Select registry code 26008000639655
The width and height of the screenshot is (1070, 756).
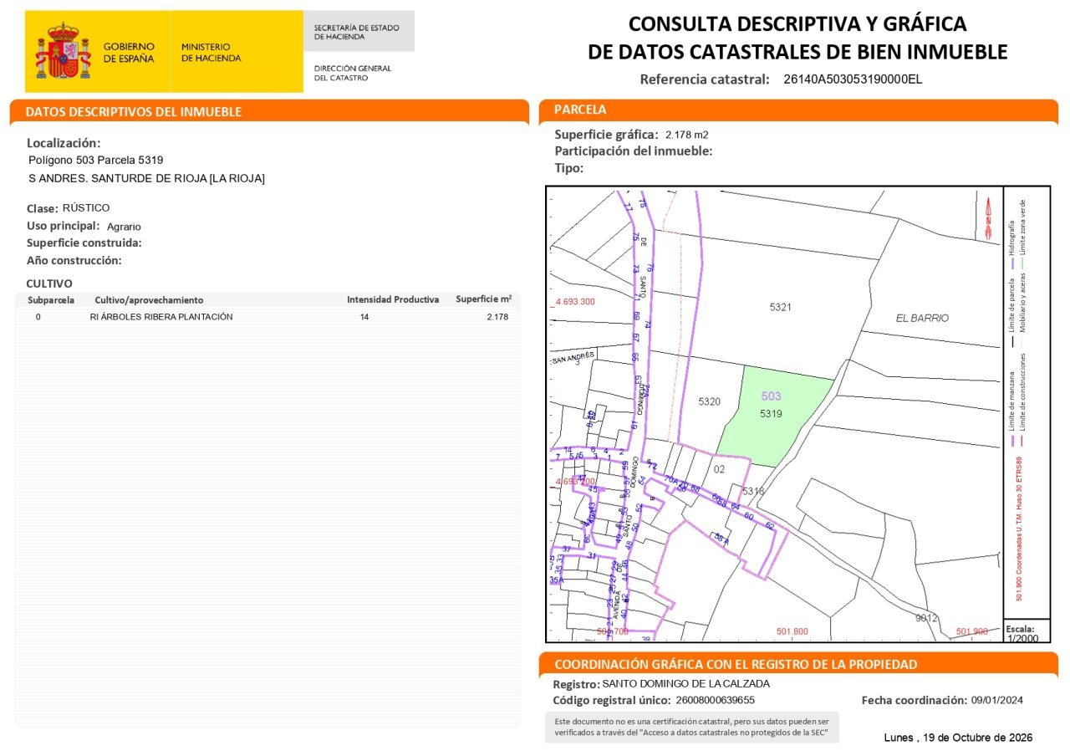click(x=715, y=700)
